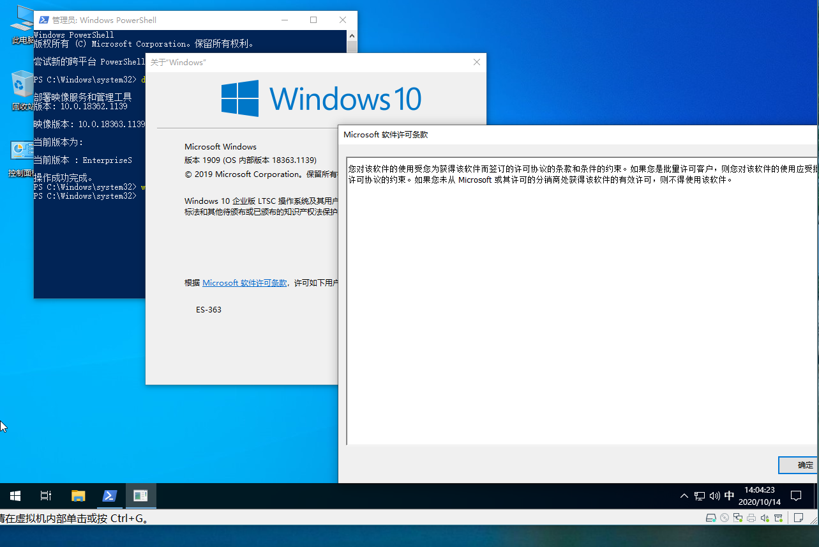Screen dimensions: 819x547
Task: Click the PowerShell prompt last line
Action: [85, 196]
